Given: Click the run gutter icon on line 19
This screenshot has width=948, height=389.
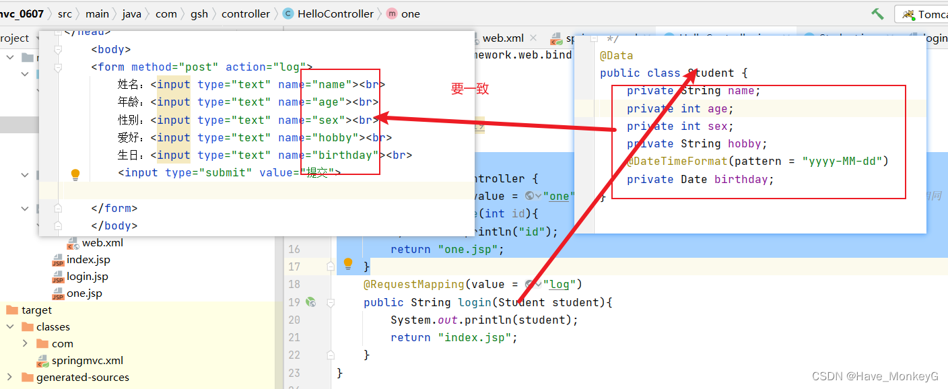Looking at the screenshot, I should (311, 302).
